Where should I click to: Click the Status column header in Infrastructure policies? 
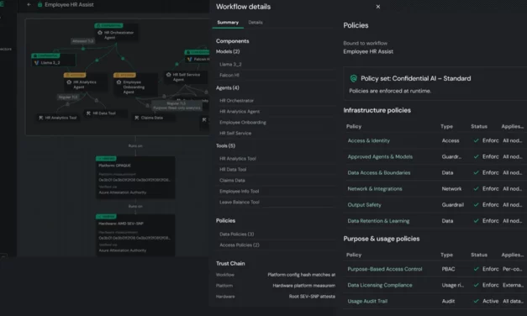479,126
